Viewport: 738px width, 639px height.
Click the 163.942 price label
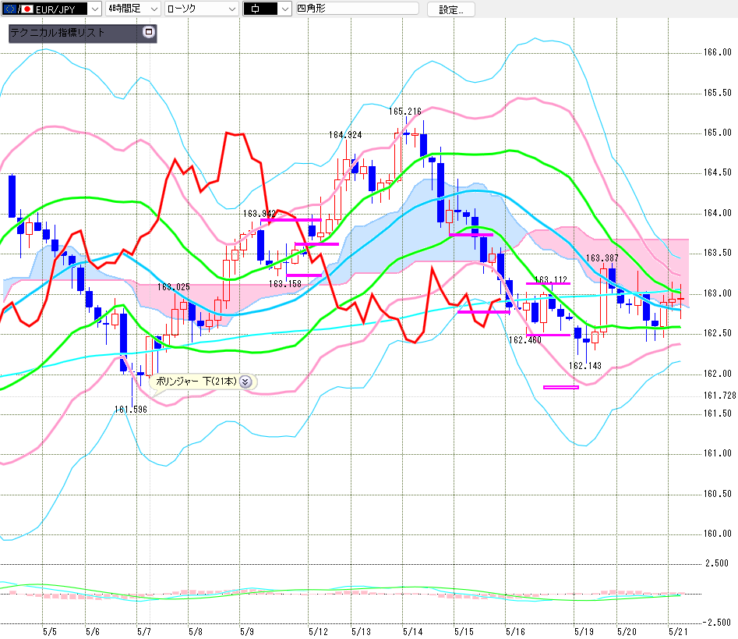click(260, 214)
